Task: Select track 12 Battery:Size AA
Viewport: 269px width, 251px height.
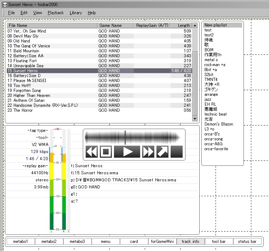Action: (x=99, y=56)
